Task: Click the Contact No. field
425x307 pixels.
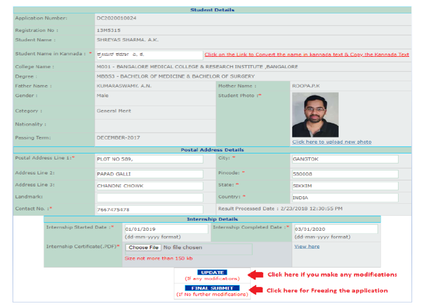Action: 150,209
